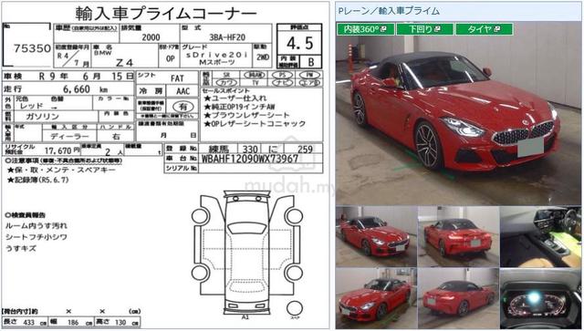
Task: Click the height value 130
Action: click(x=120, y=323)
